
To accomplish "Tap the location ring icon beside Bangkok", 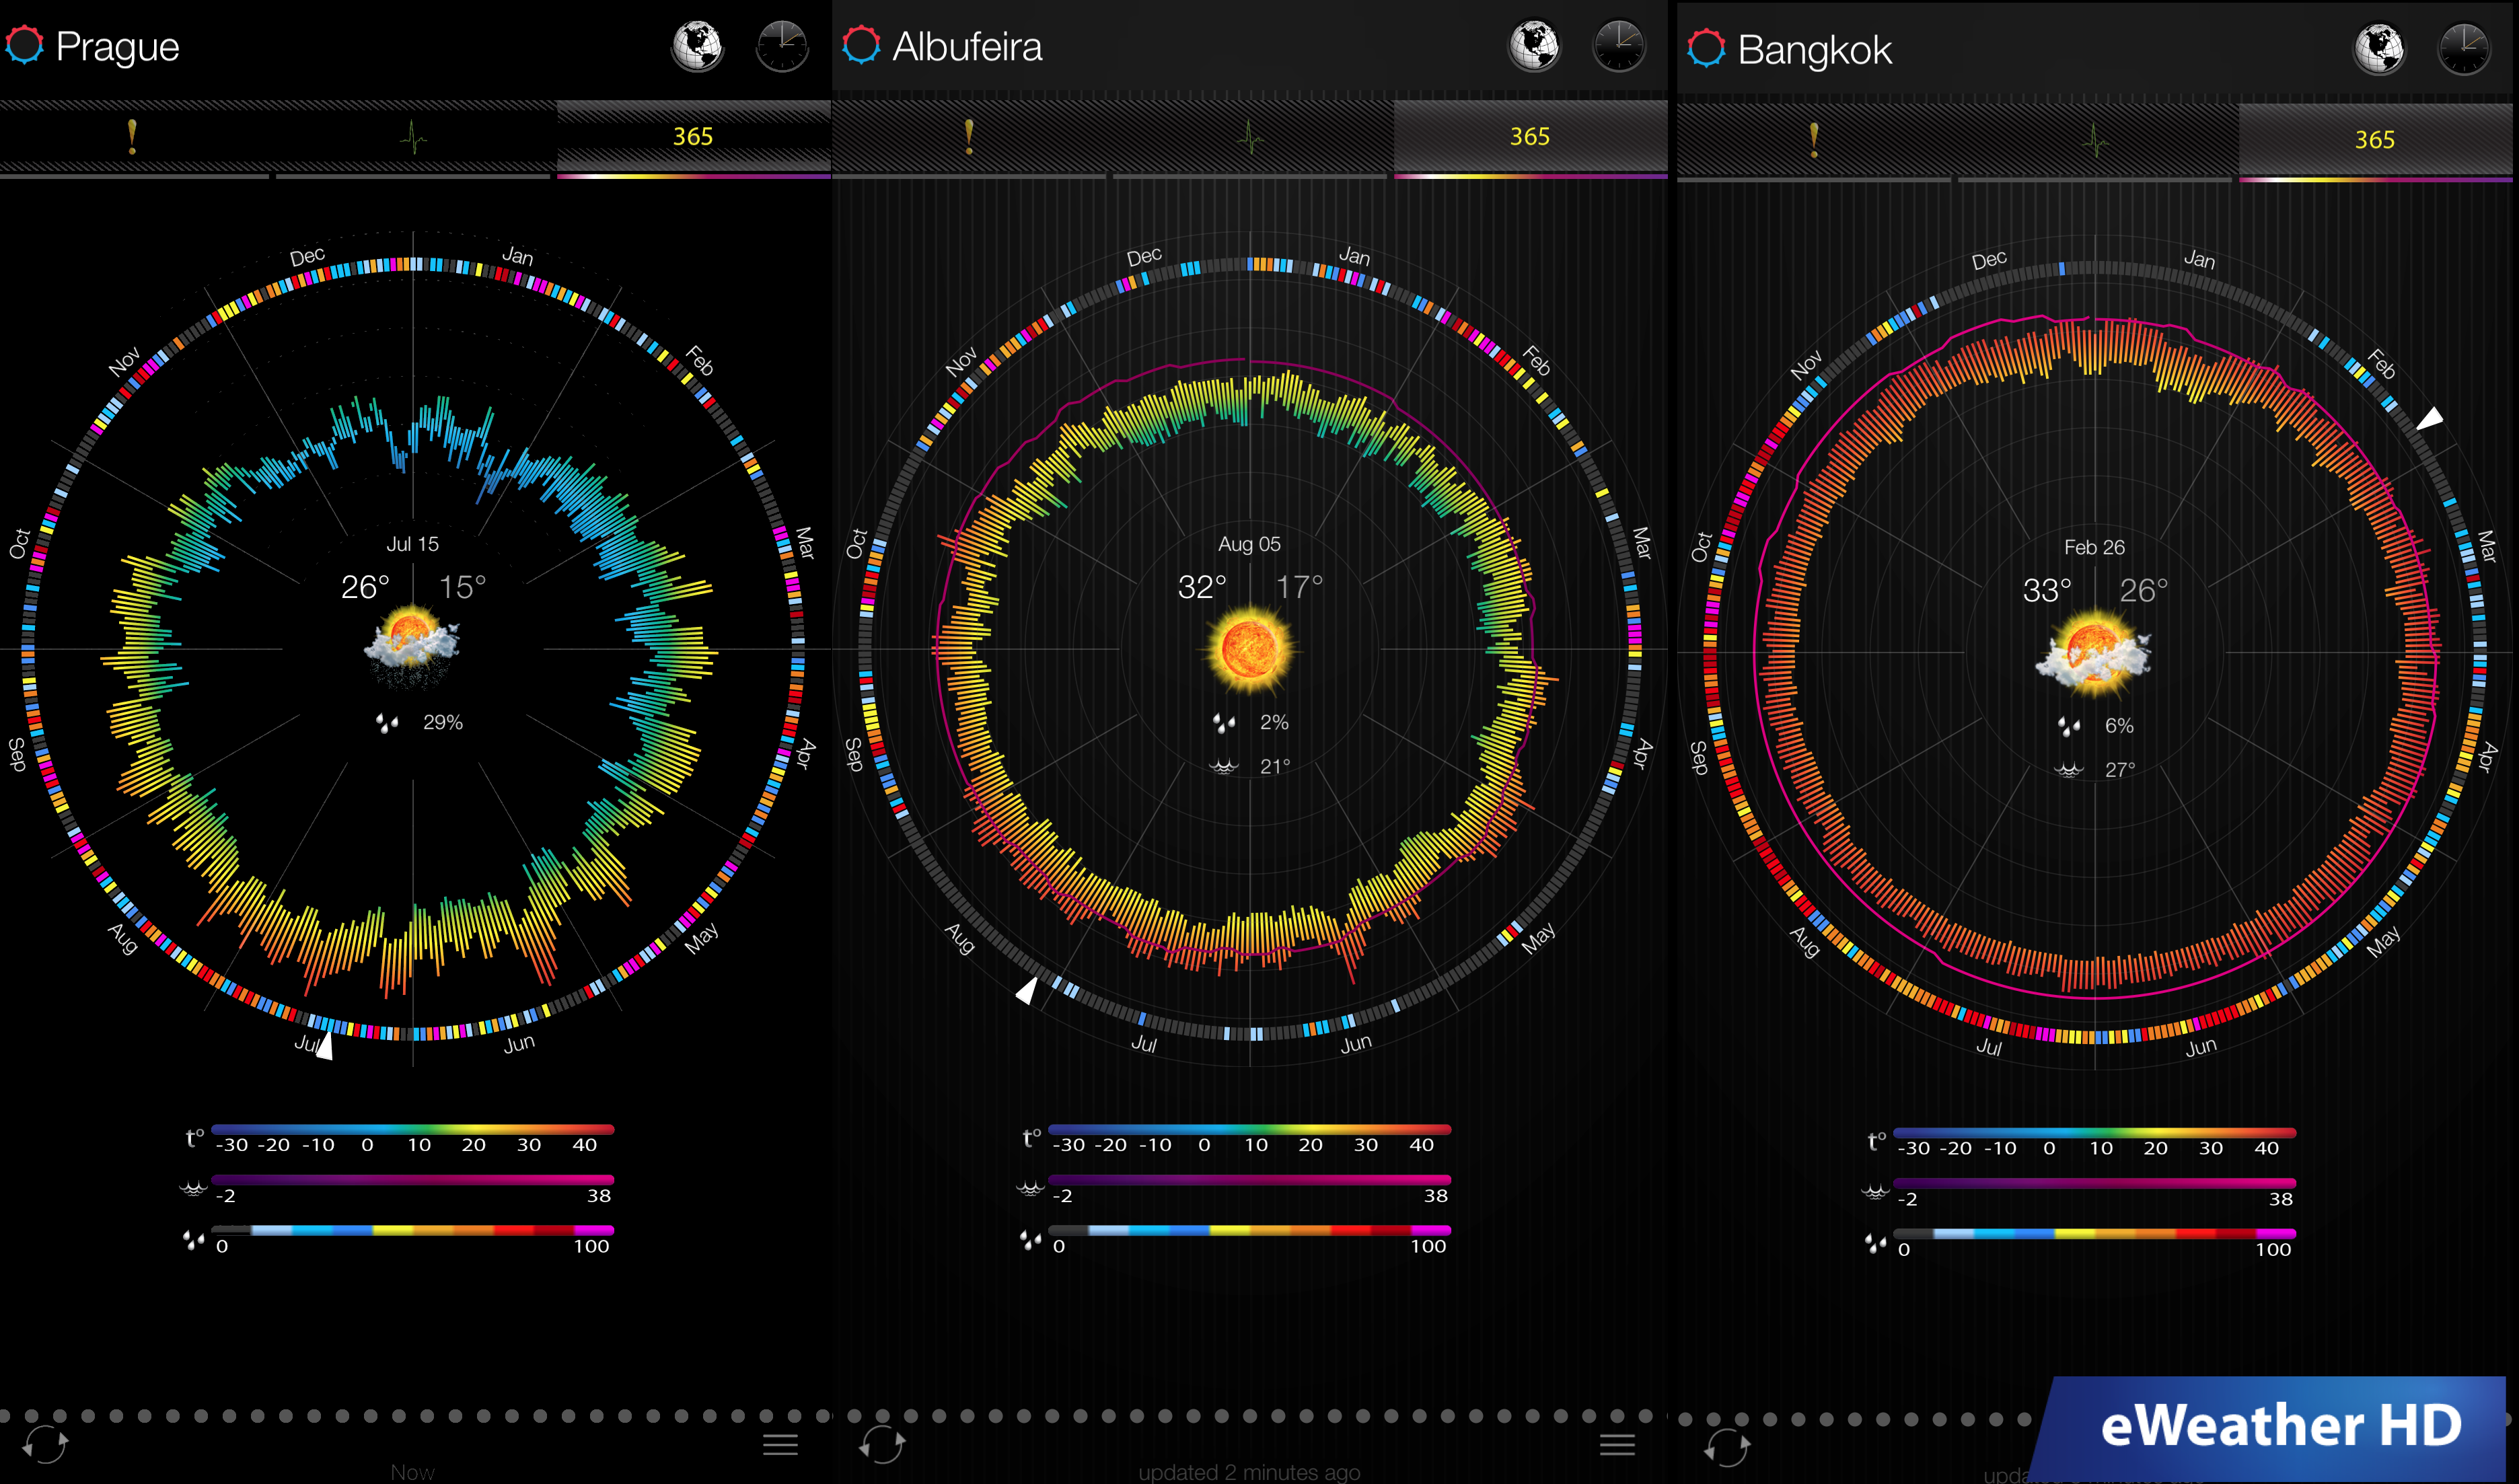I will pyautogui.click(x=1707, y=48).
